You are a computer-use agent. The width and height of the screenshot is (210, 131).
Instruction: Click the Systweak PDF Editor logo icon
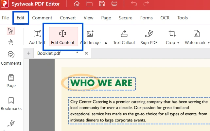[x=5, y=4]
